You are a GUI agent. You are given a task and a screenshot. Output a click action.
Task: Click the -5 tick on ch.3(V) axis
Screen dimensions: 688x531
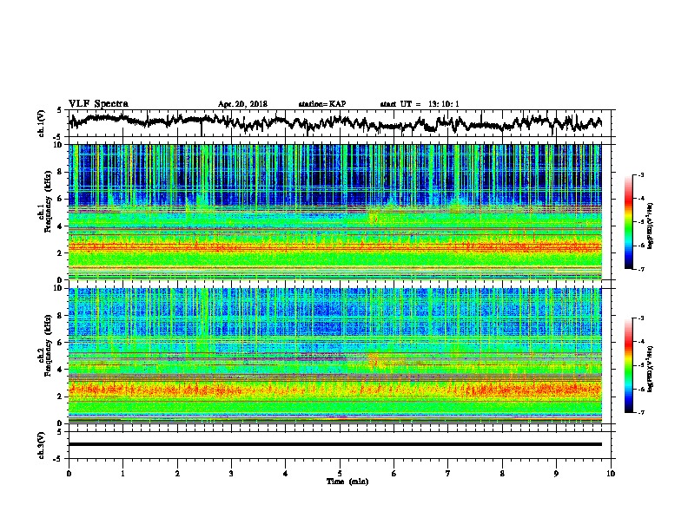58,459
